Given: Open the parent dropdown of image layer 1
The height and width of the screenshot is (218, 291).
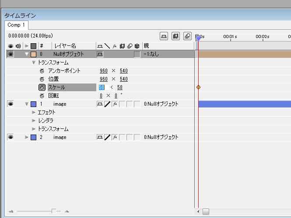Looking at the screenshot, I should [x=161, y=104].
